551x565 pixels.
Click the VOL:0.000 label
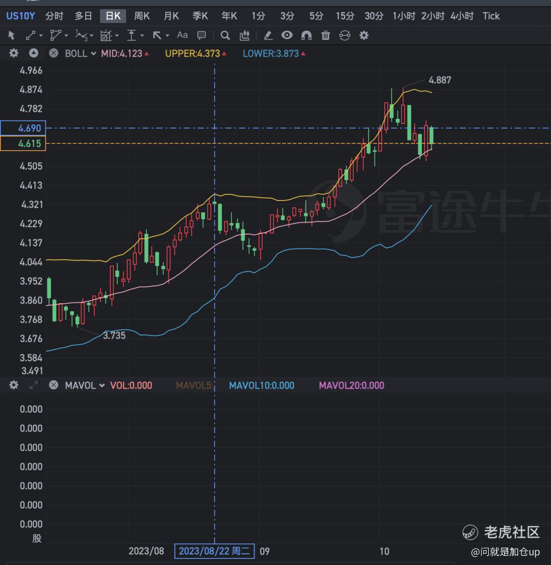[131, 385]
